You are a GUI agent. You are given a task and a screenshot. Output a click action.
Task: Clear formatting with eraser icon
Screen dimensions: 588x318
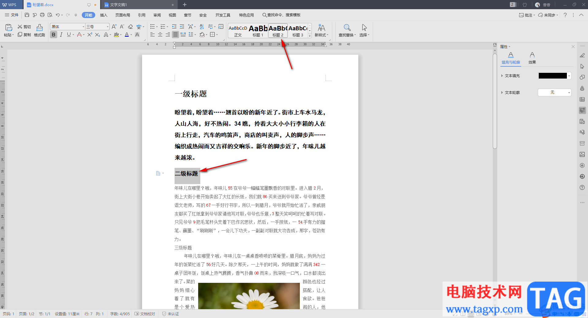[130, 27]
